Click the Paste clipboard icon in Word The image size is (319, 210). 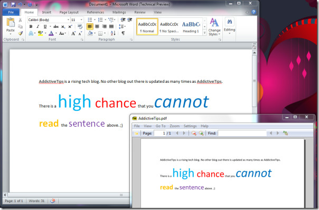tap(11, 22)
